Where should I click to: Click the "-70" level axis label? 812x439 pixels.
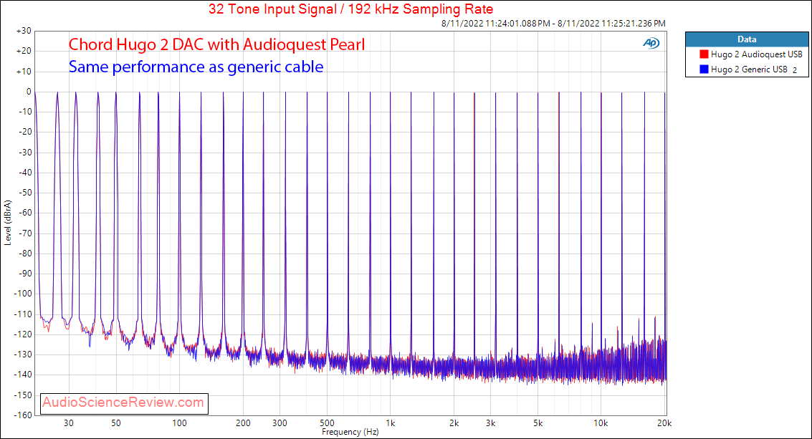click(25, 233)
